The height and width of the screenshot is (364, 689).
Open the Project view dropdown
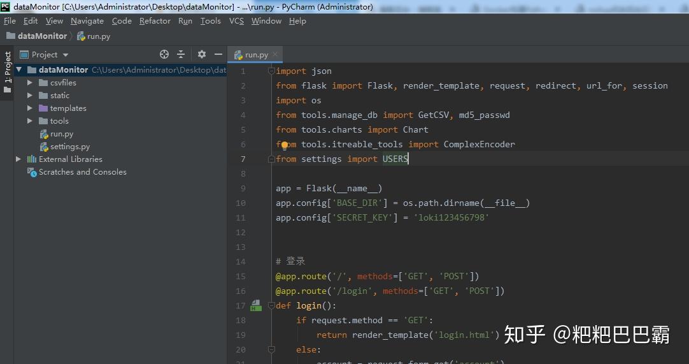pyautogui.click(x=44, y=55)
